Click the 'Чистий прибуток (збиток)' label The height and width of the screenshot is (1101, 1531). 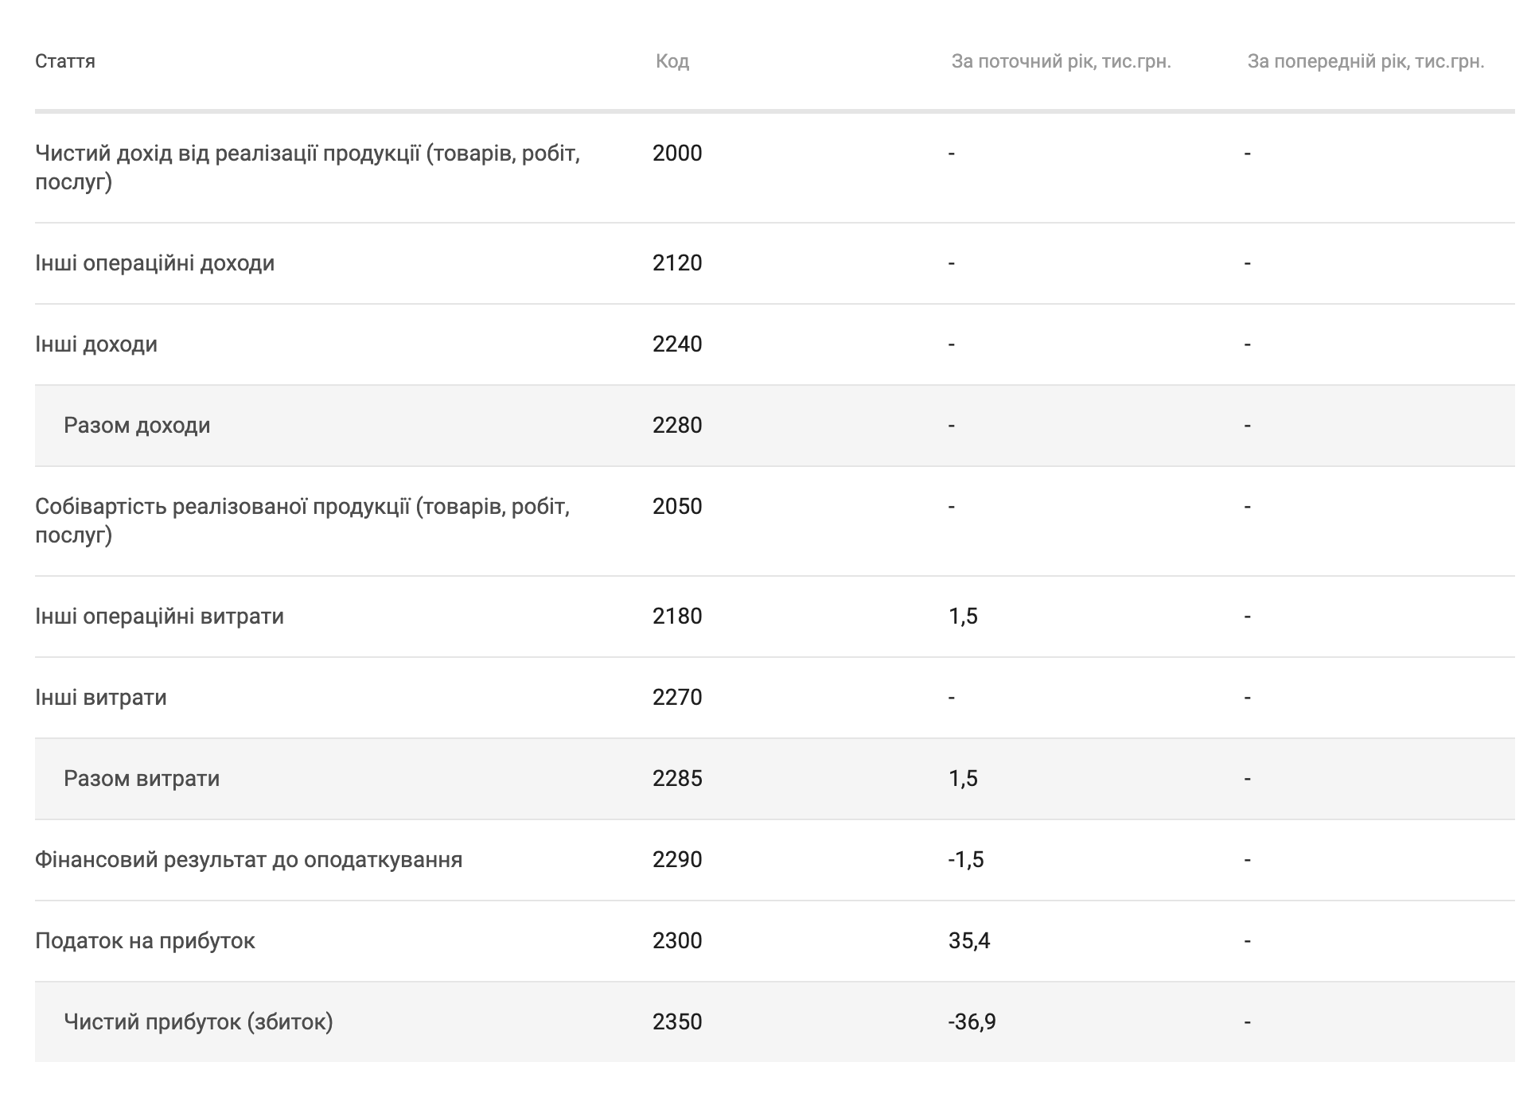point(198,1022)
